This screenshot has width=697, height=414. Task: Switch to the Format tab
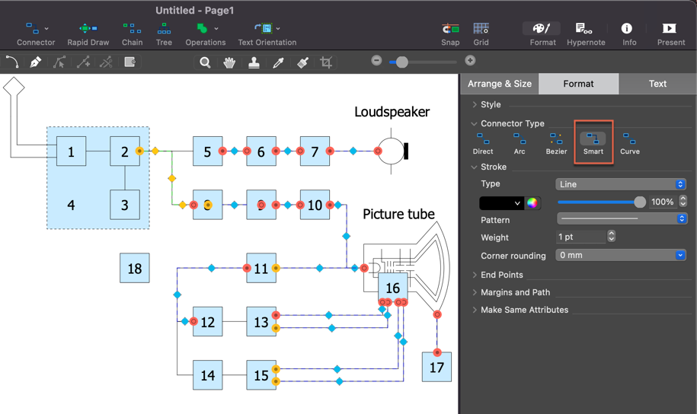click(x=578, y=84)
